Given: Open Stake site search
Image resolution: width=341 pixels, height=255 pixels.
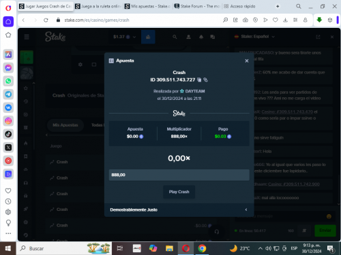Looking at the screenshot, I should click(175, 37).
